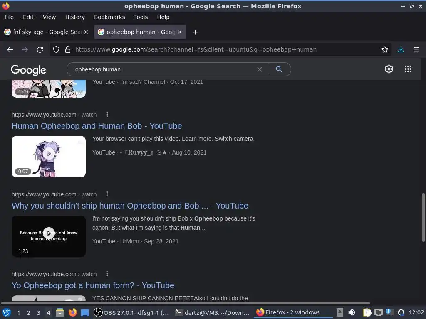Bookmark this page with the star
The height and width of the screenshot is (319, 426).
385,49
